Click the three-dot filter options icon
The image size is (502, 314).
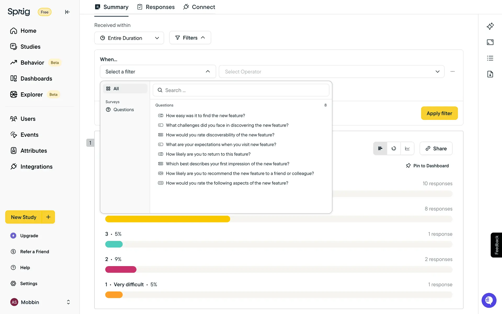click(x=453, y=71)
